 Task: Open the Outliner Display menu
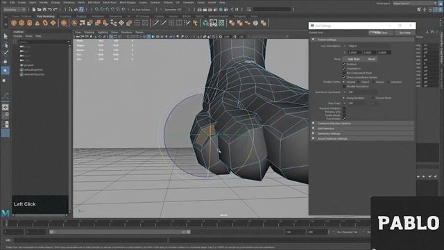[17, 36]
